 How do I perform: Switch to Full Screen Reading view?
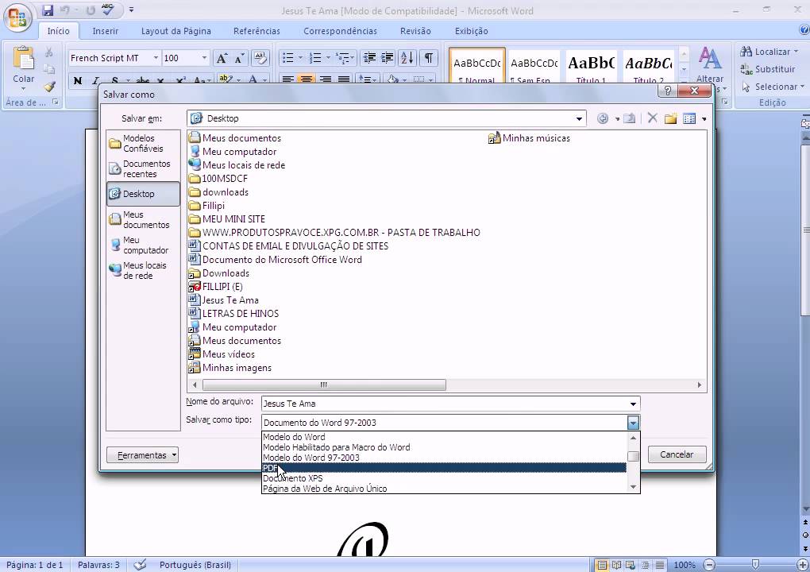coord(616,565)
